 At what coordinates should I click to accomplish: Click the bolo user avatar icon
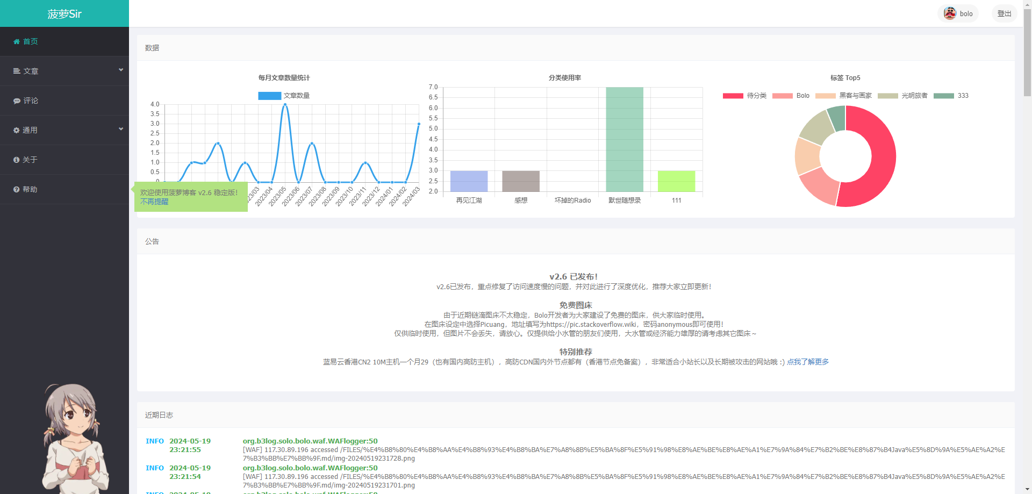point(950,13)
